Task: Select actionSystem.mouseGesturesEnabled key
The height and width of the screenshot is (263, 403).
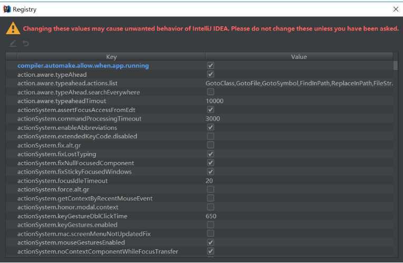Action: click(x=71, y=242)
